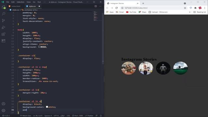This screenshot has width=208, height=117.
Task: Click the Port : 5500 Live Server item
Action: [x=77, y=116]
